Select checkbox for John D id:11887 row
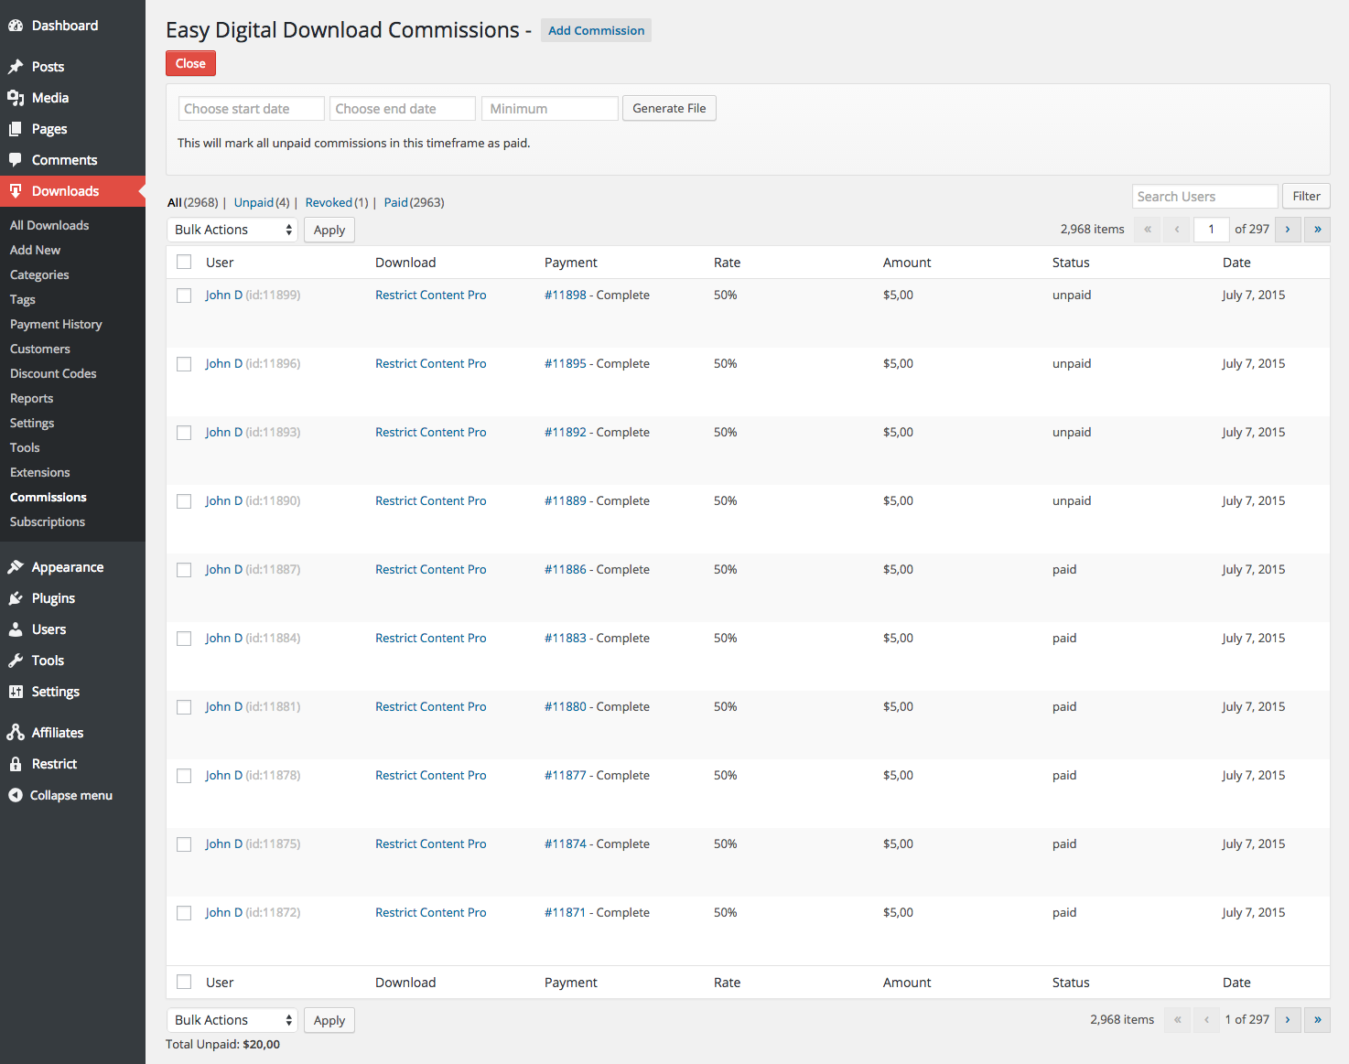The image size is (1349, 1064). point(184,570)
